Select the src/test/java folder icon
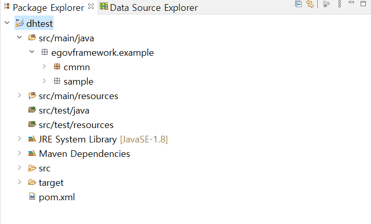371x224 pixels. (x=32, y=110)
